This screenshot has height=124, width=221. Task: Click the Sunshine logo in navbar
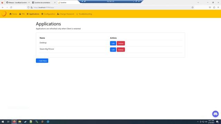(x=4, y=14)
